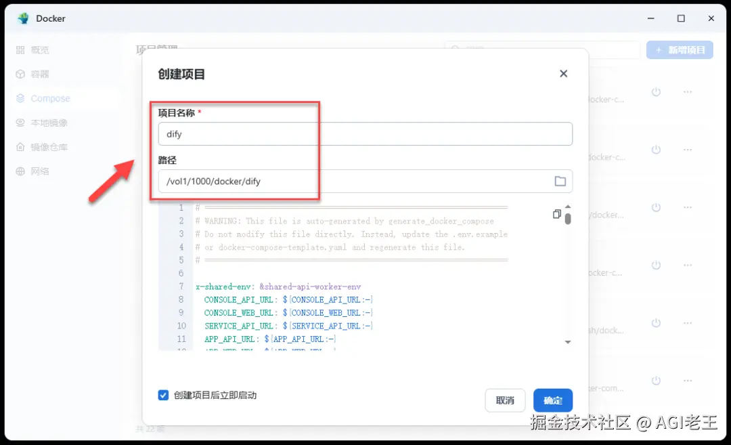The width and height of the screenshot is (731, 445).
Task: Click the Docker app logo in title bar
Action: [x=23, y=18]
